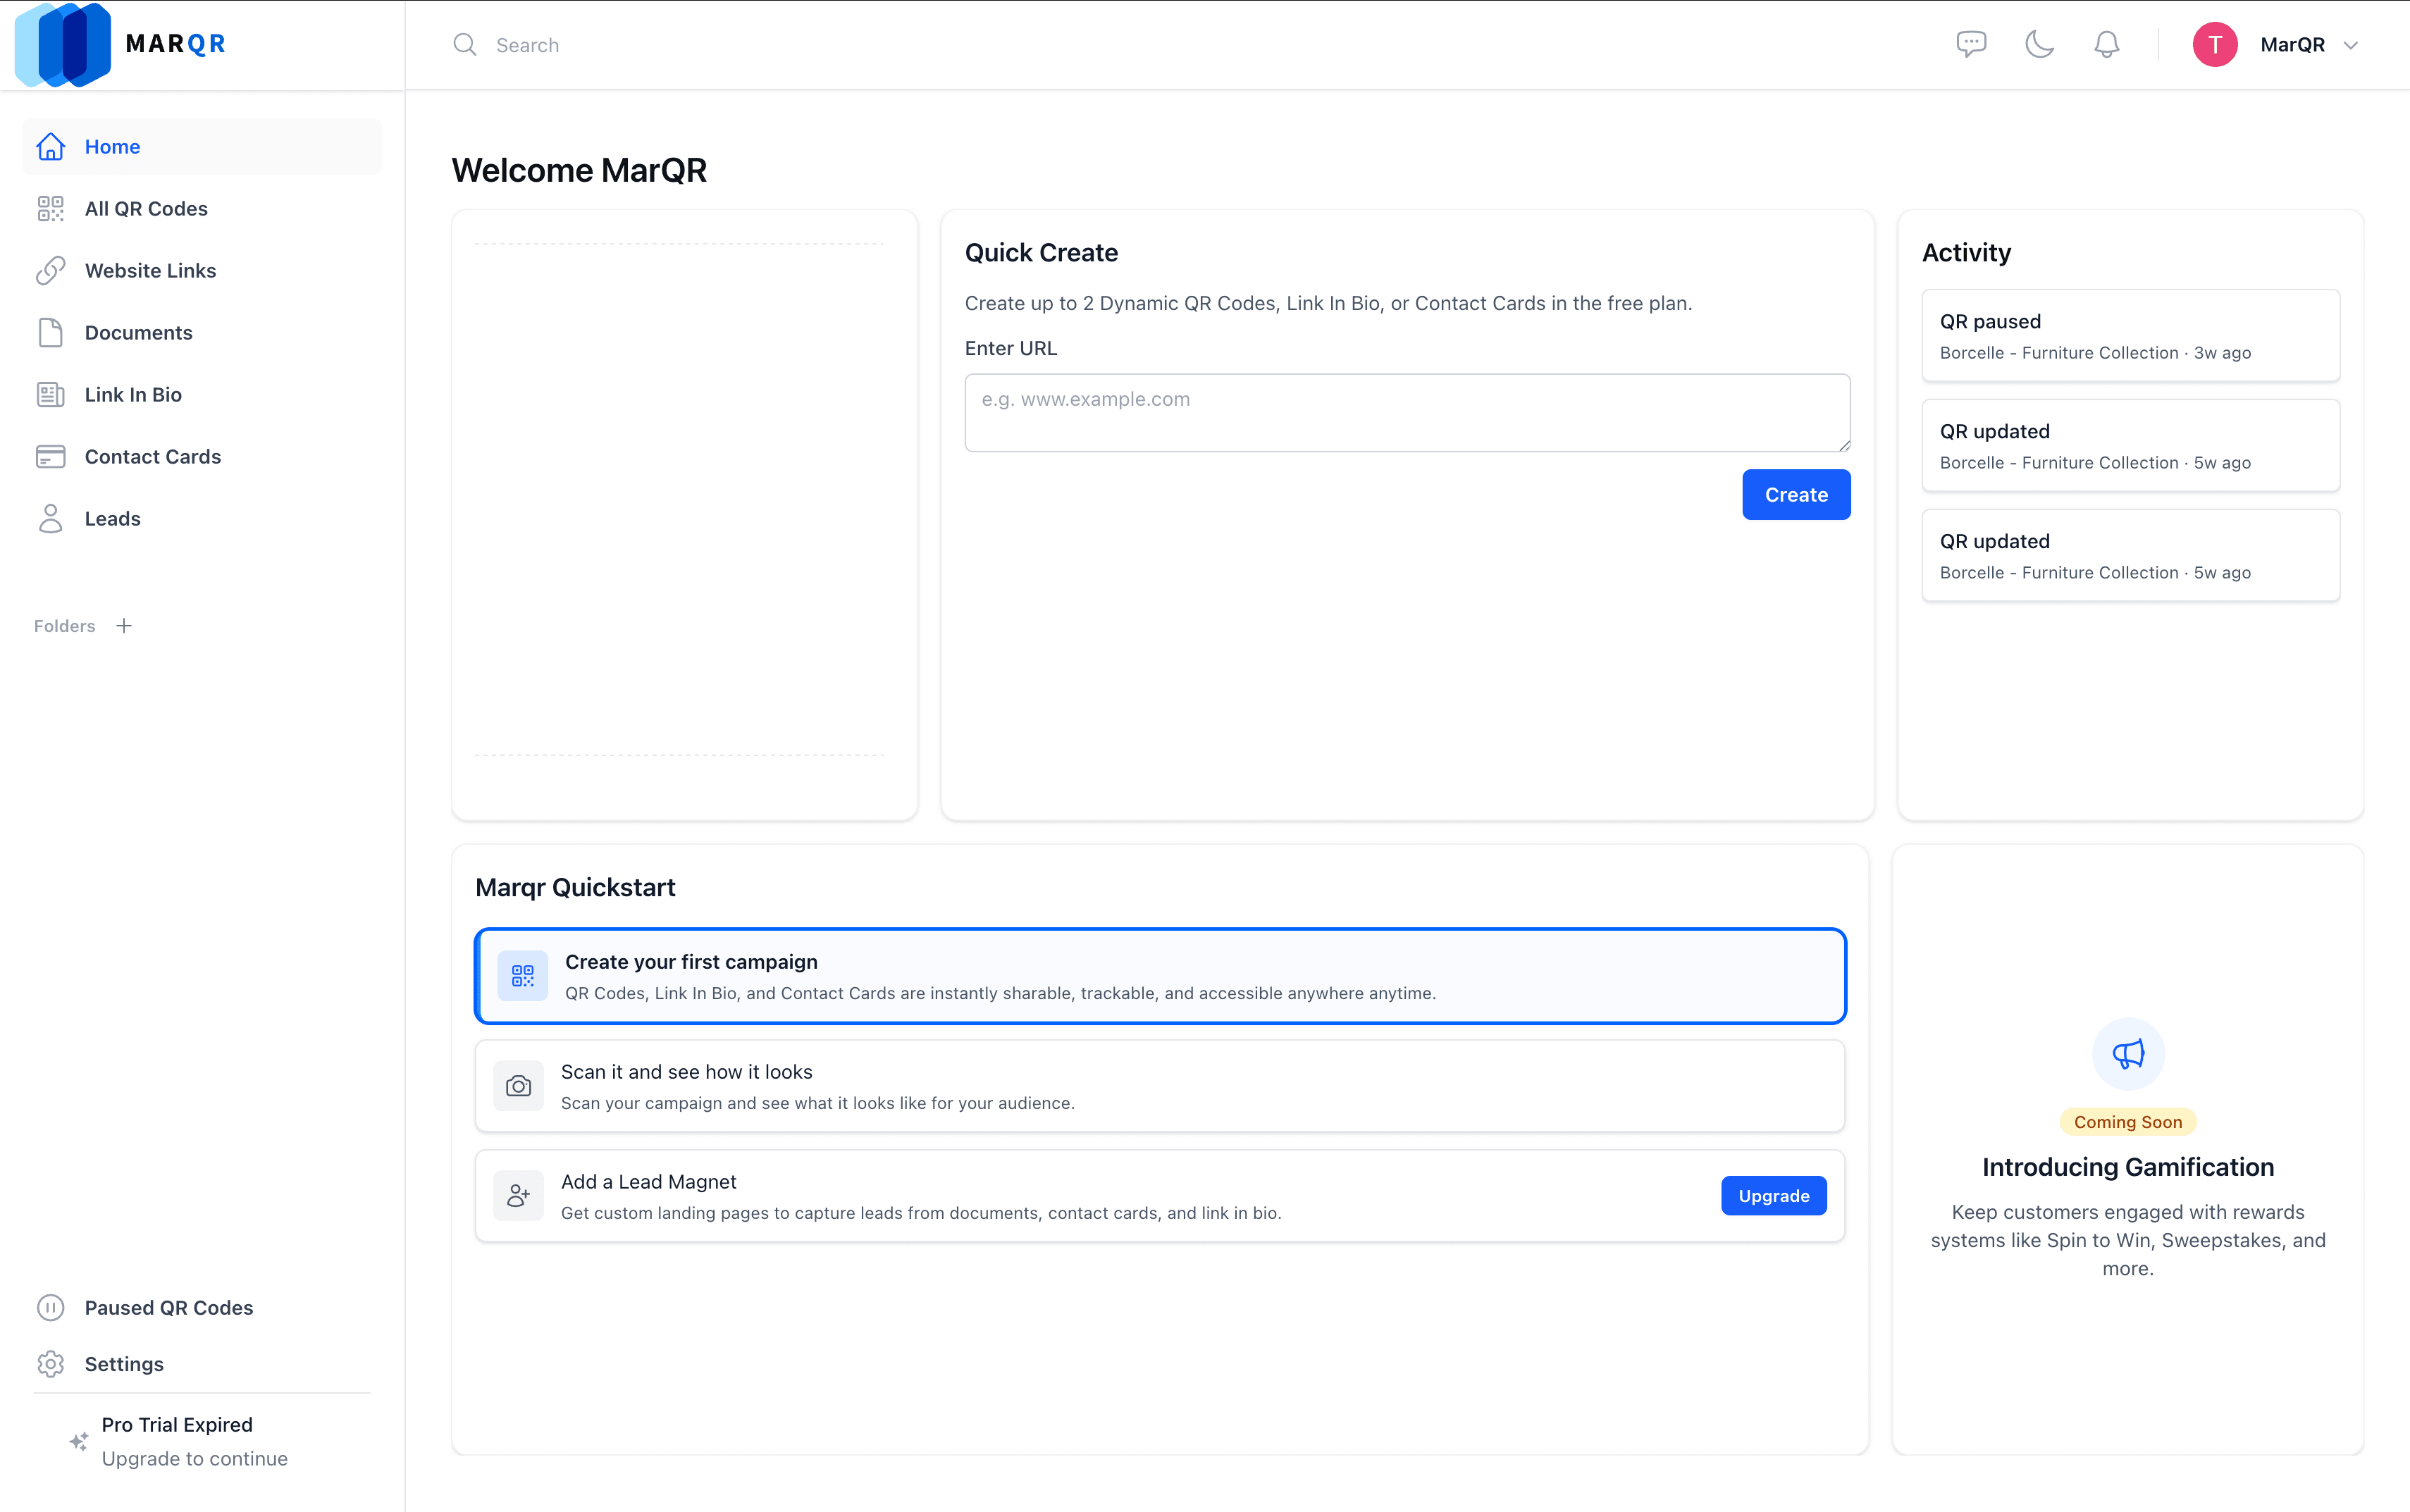Select Create your first campaign step
2410x1512 pixels.
pos(1160,976)
